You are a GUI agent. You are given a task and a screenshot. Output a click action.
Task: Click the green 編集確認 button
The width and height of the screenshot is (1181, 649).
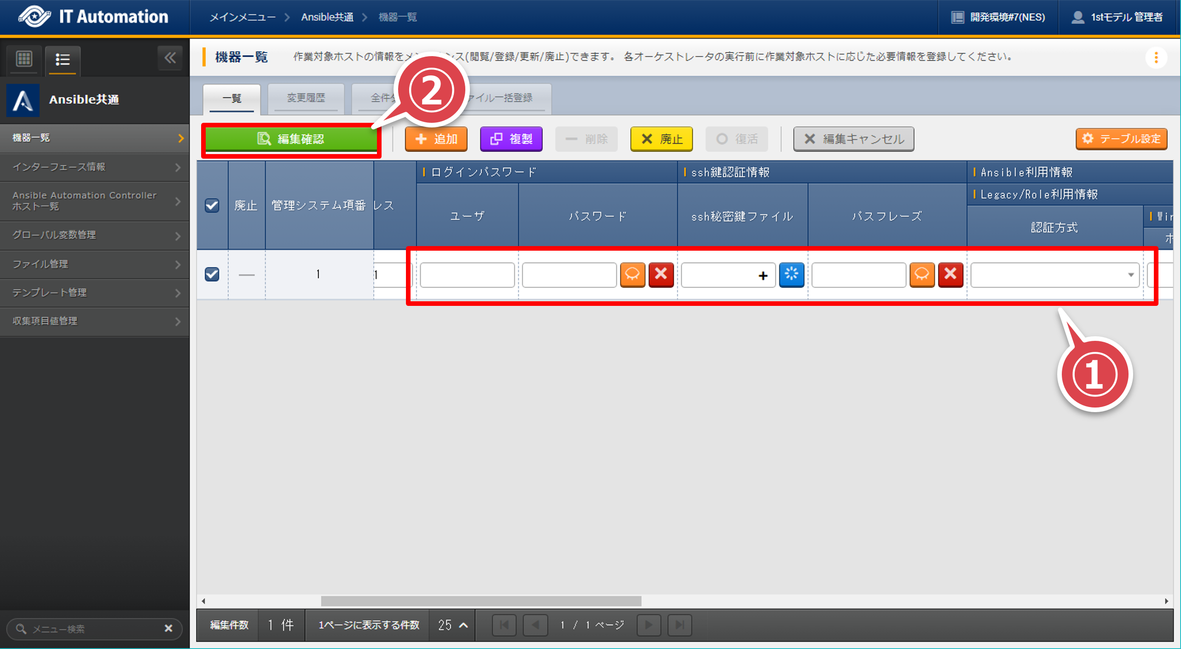pyautogui.click(x=291, y=139)
